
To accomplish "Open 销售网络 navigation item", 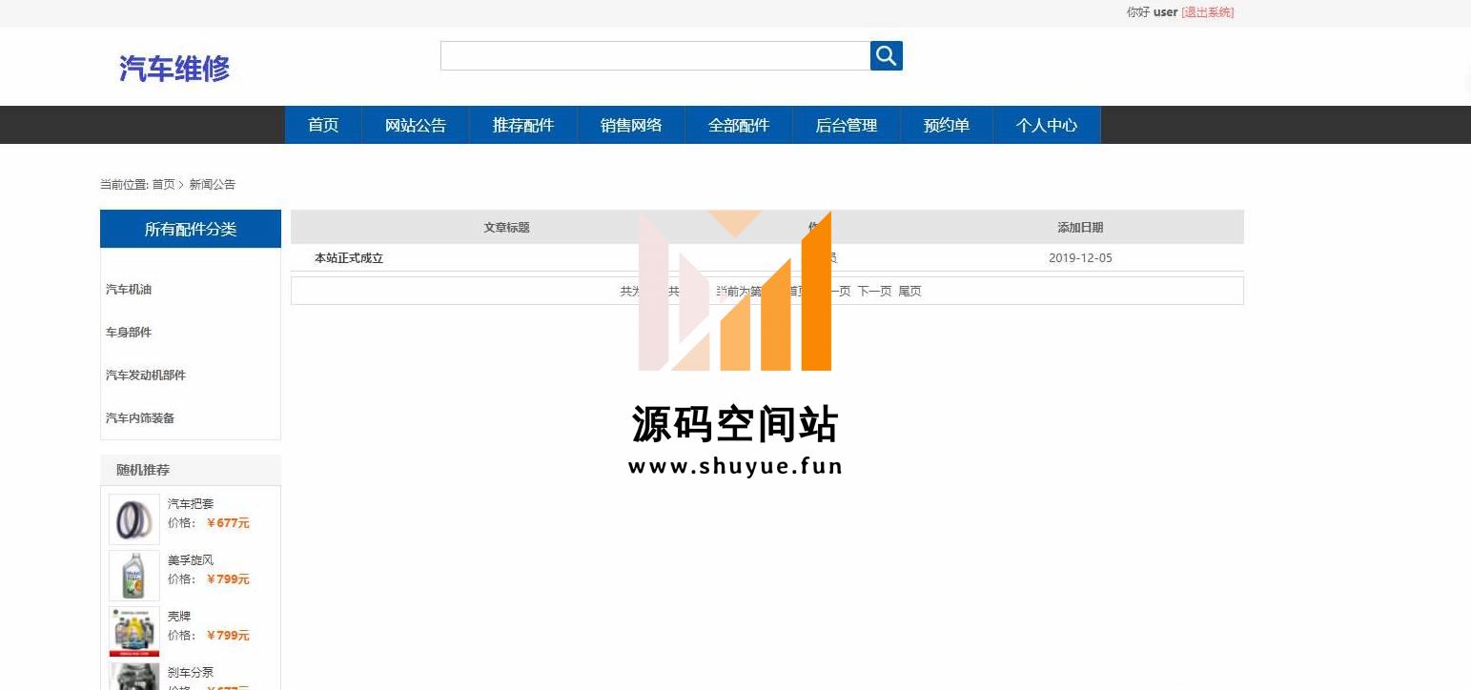I will point(631,125).
